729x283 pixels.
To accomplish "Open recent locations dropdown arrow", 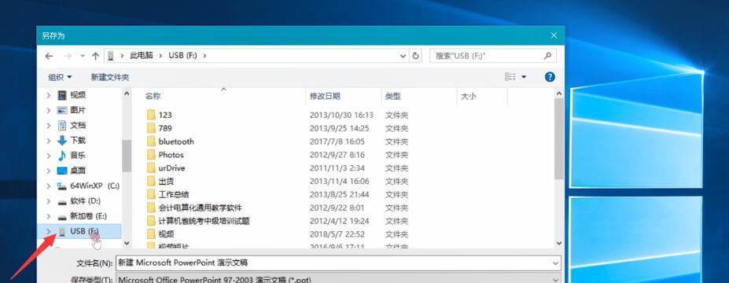I will (x=83, y=56).
